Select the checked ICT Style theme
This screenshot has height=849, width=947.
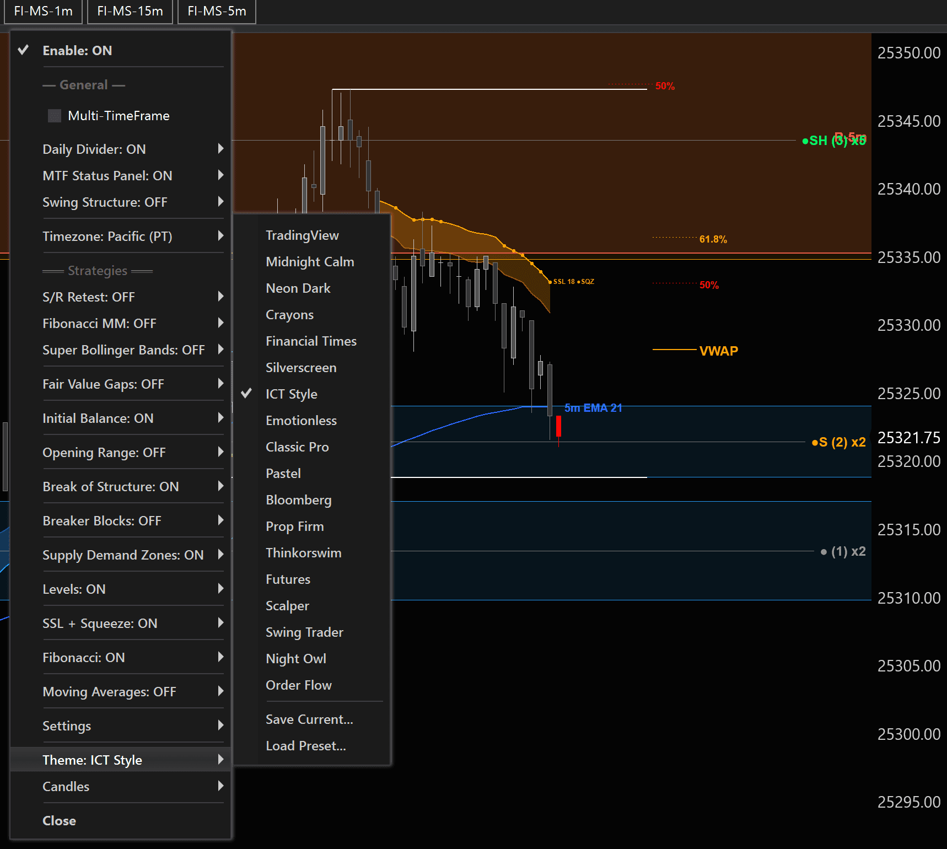pyautogui.click(x=291, y=394)
